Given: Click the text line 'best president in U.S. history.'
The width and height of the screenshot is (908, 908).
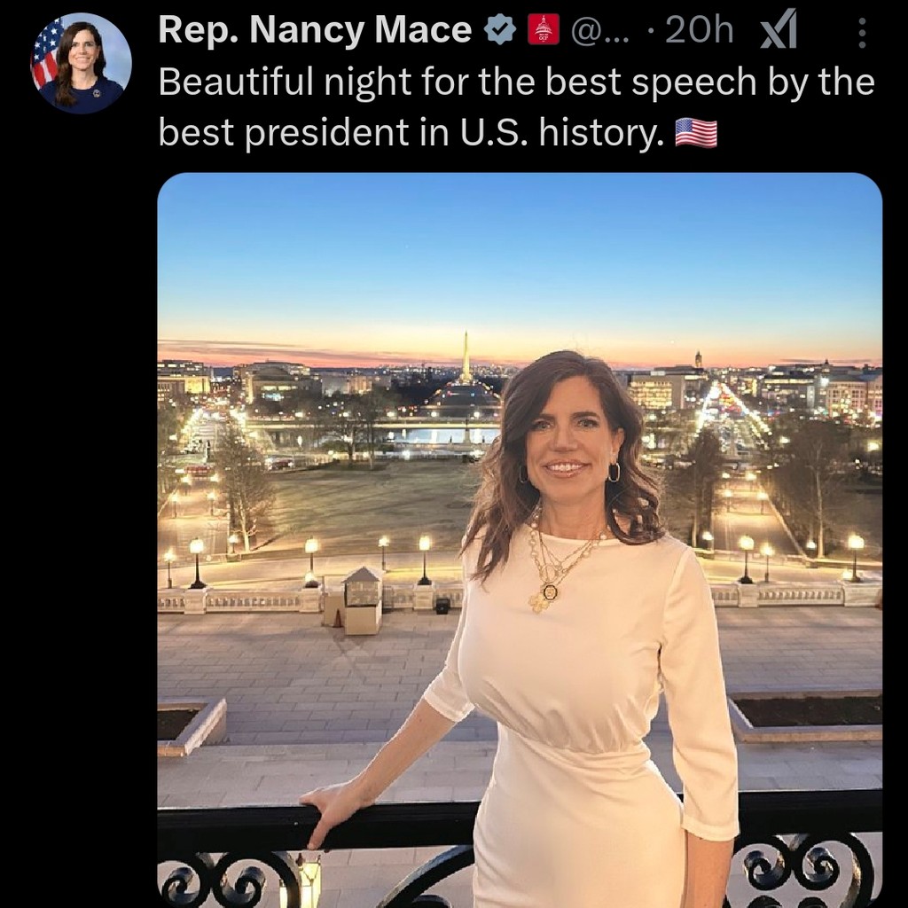Looking at the screenshot, I should tap(411, 133).
